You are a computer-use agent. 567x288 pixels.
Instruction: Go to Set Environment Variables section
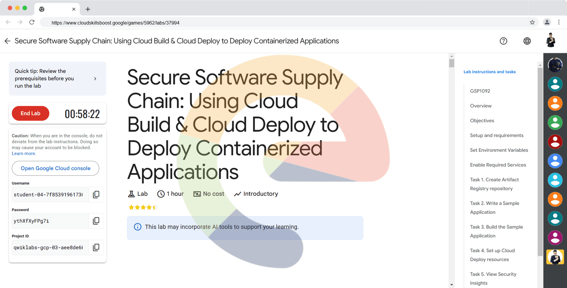tap(499, 150)
